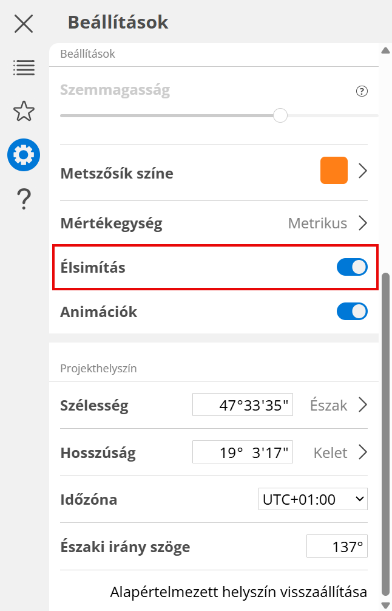Click Alapértelmezett helyszín visszaállítása
Viewport: 392px width, 611px height.
click(238, 592)
